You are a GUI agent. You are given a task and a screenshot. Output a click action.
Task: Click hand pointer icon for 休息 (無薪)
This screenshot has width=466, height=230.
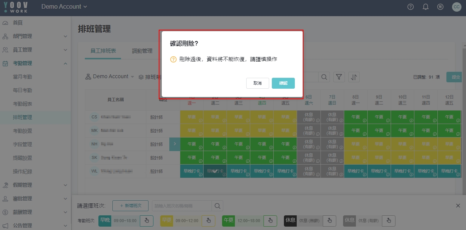[329, 221]
